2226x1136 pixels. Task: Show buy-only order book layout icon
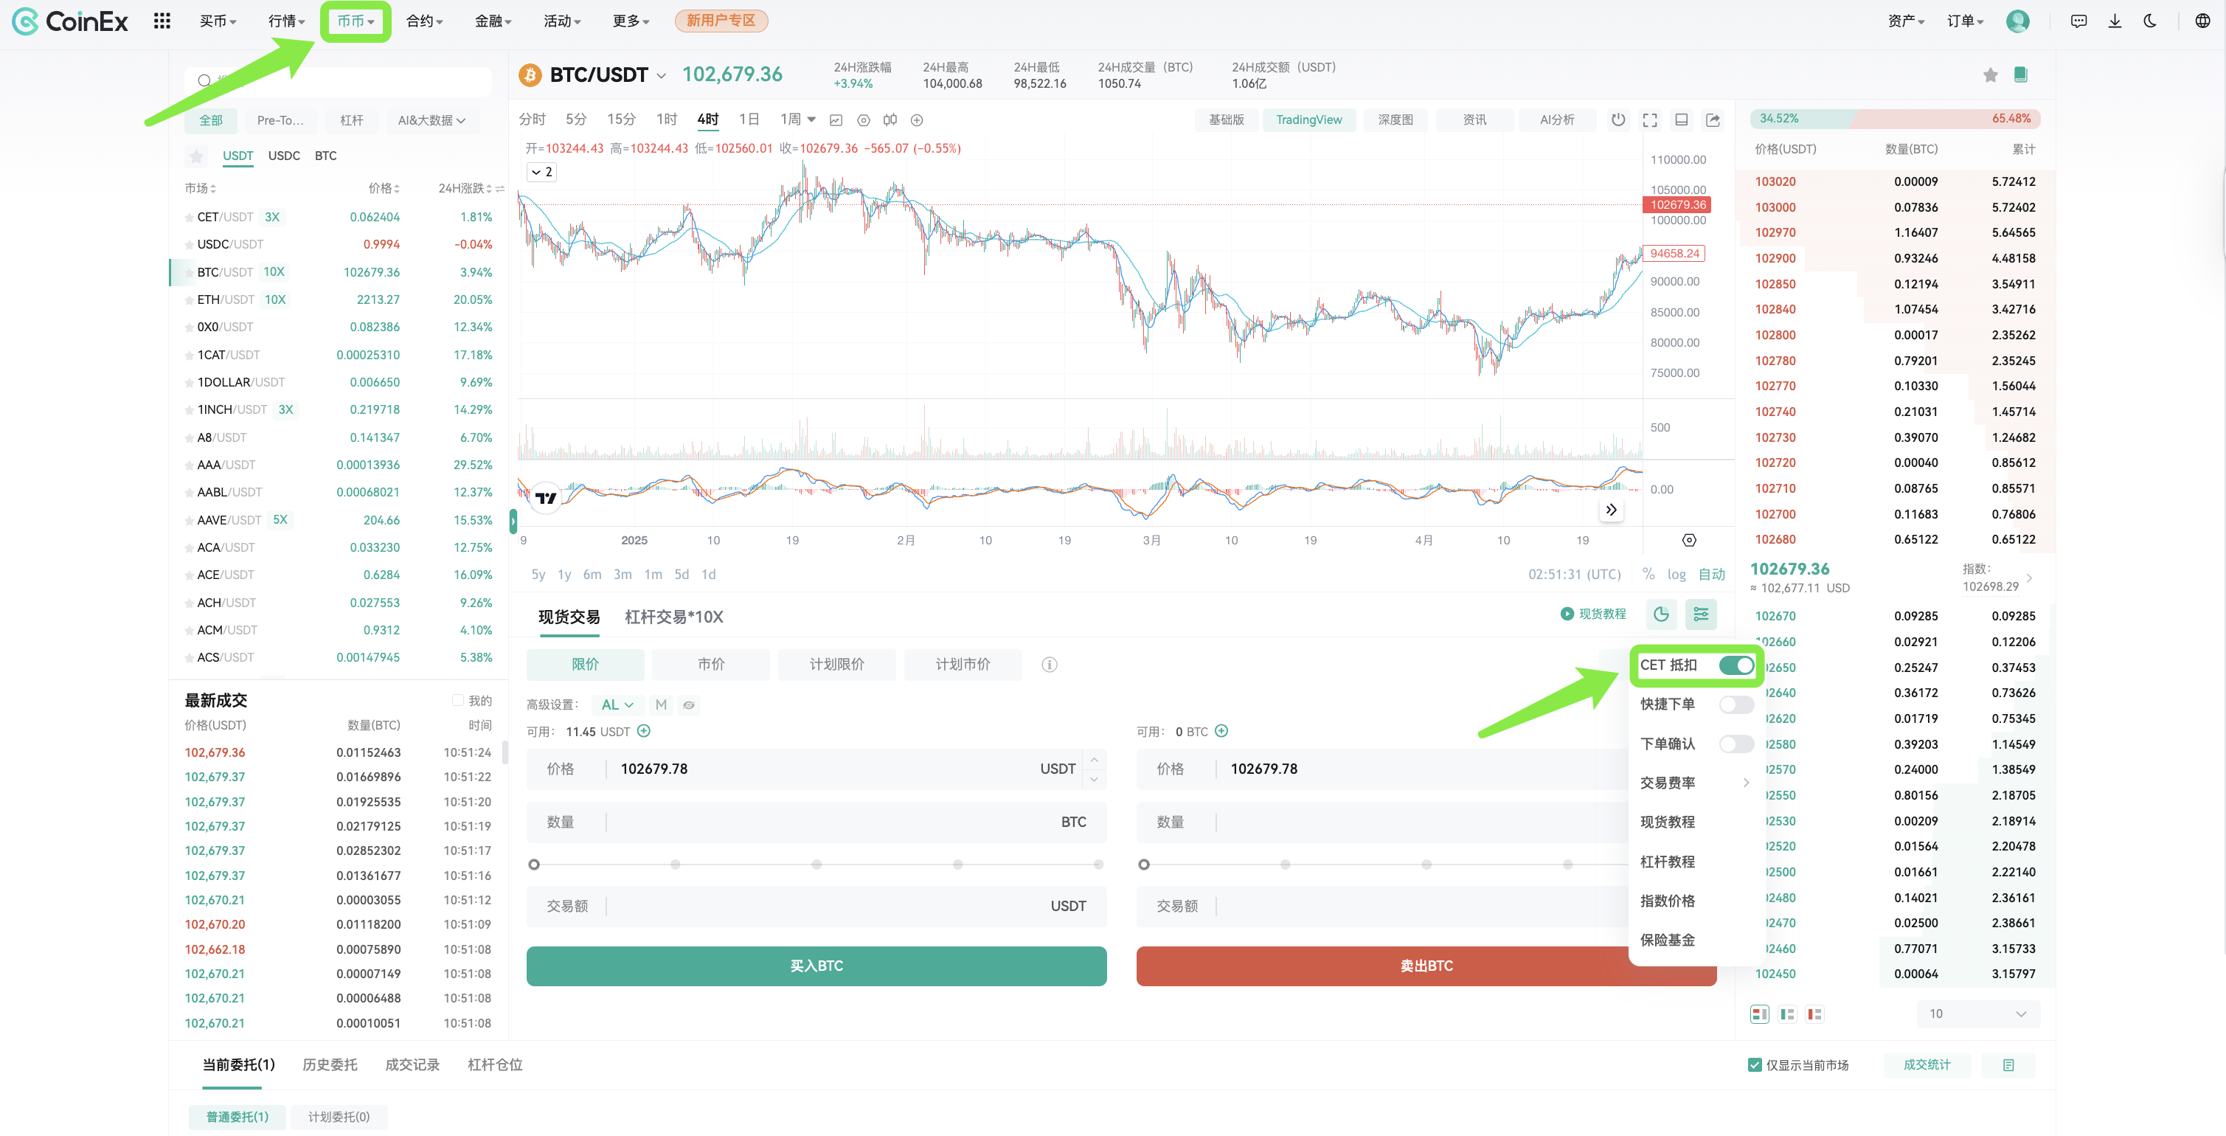click(1787, 1014)
